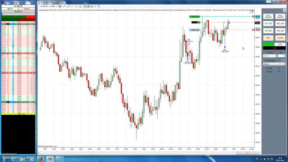Click the Buy 1 @ 39.05 execution marker
The image size is (288, 162).
pos(225,49)
